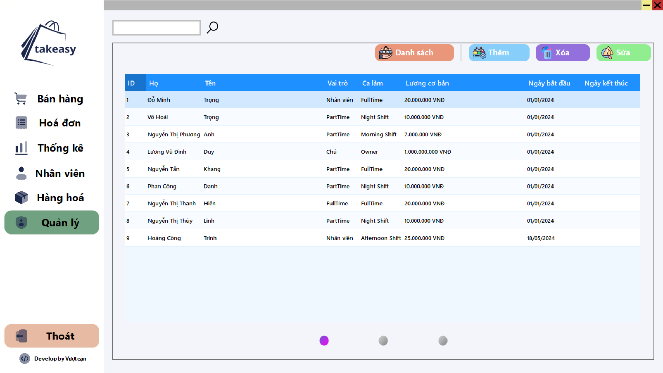Click the Quản lý shield icon

(x=21, y=222)
